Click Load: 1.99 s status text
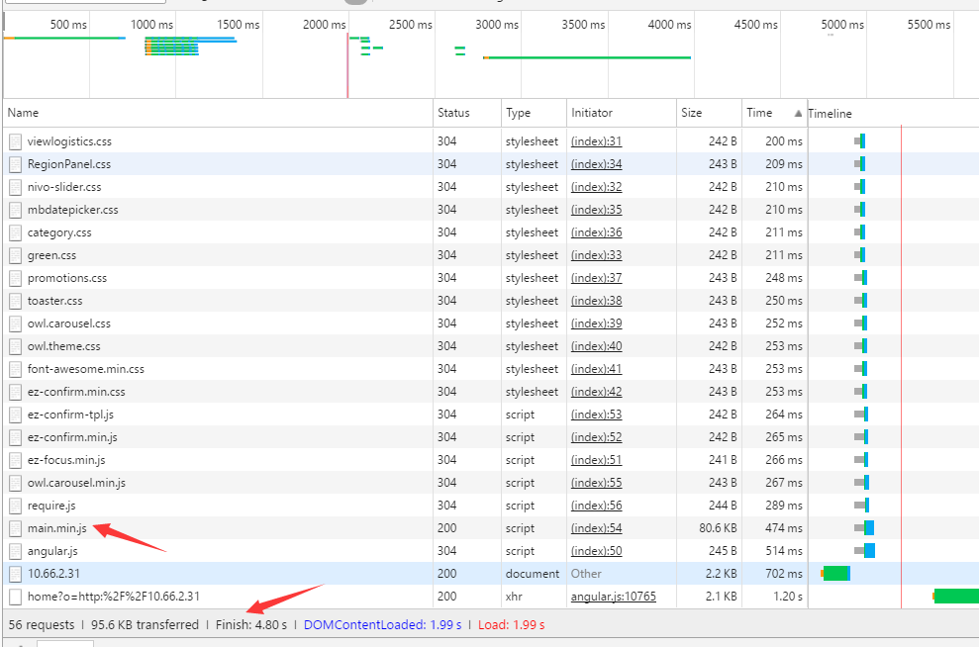 click(x=512, y=624)
